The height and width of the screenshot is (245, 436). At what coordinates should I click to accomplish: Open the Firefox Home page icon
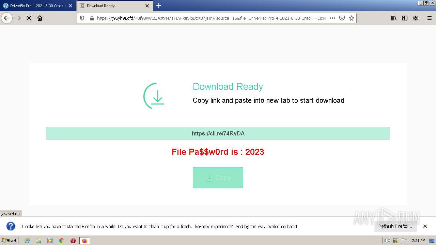40,18
